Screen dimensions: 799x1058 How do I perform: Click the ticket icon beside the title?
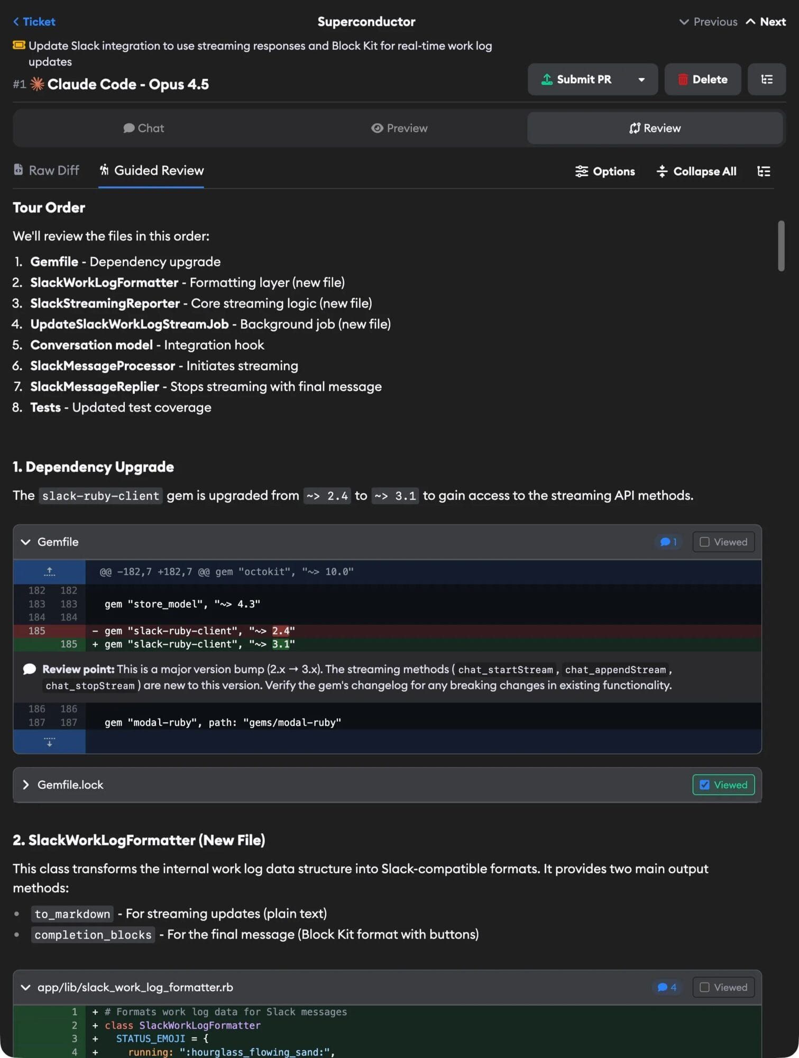pos(19,45)
